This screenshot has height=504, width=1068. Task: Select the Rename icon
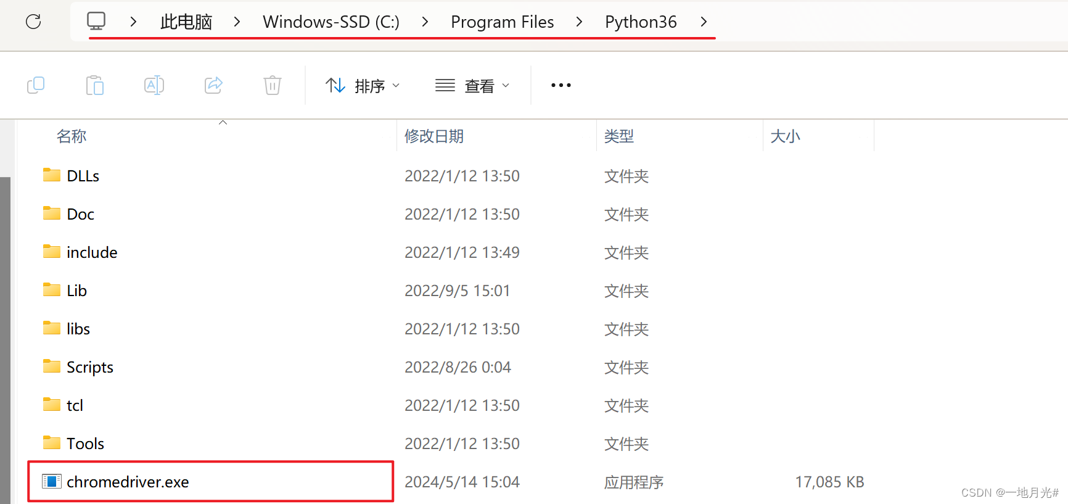[154, 85]
